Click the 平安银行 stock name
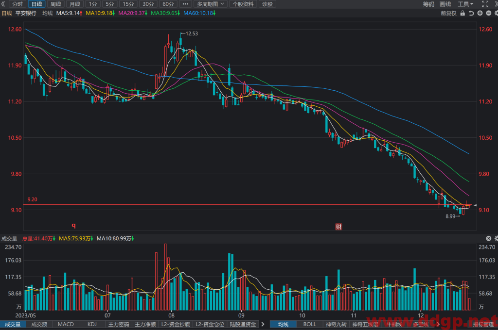 tap(26, 13)
